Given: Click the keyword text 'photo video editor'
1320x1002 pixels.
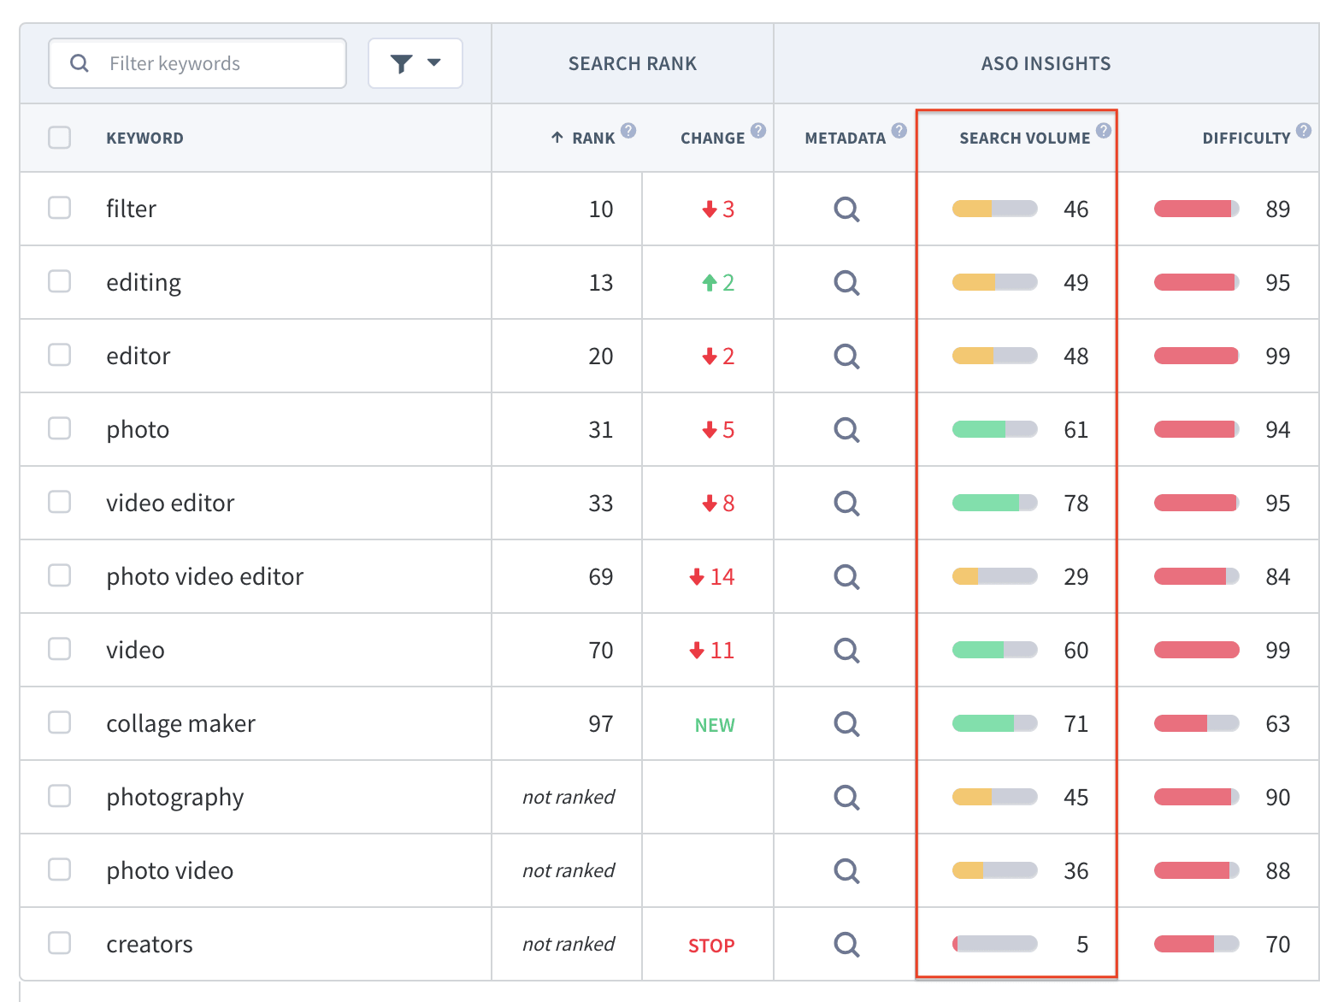Looking at the screenshot, I should pos(204,576).
